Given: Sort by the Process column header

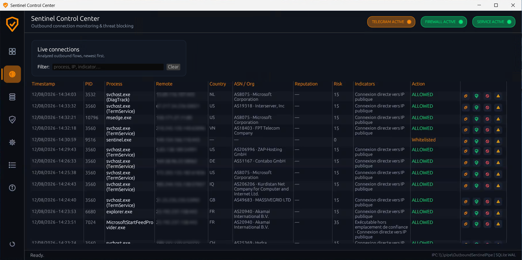Looking at the screenshot, I should (114, 84).
